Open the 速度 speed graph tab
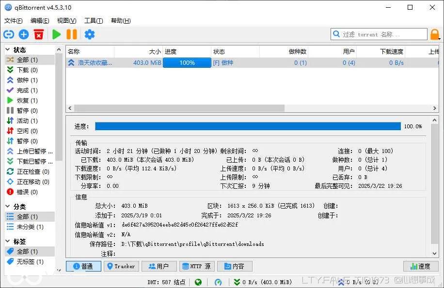Screen dimensions: 444x288 [x=421, y=266]
